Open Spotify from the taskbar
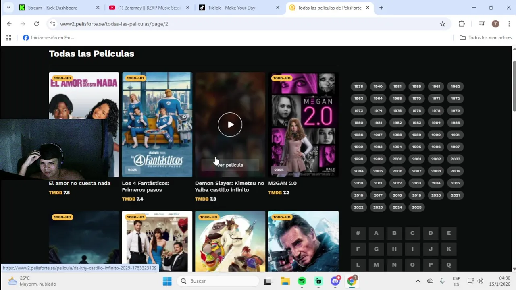516x290 pixels. [302, 281]
